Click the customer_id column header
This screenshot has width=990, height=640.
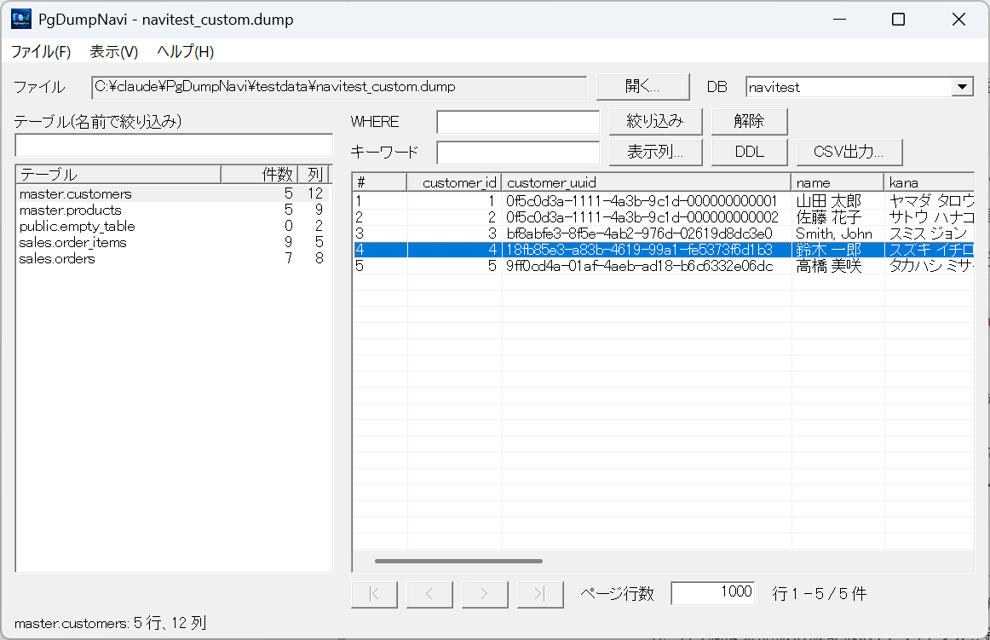(454, 182)
